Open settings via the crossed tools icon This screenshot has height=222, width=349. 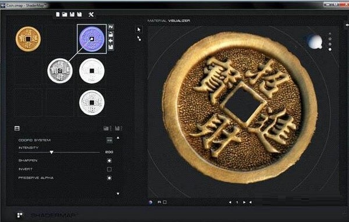(91, 15)
